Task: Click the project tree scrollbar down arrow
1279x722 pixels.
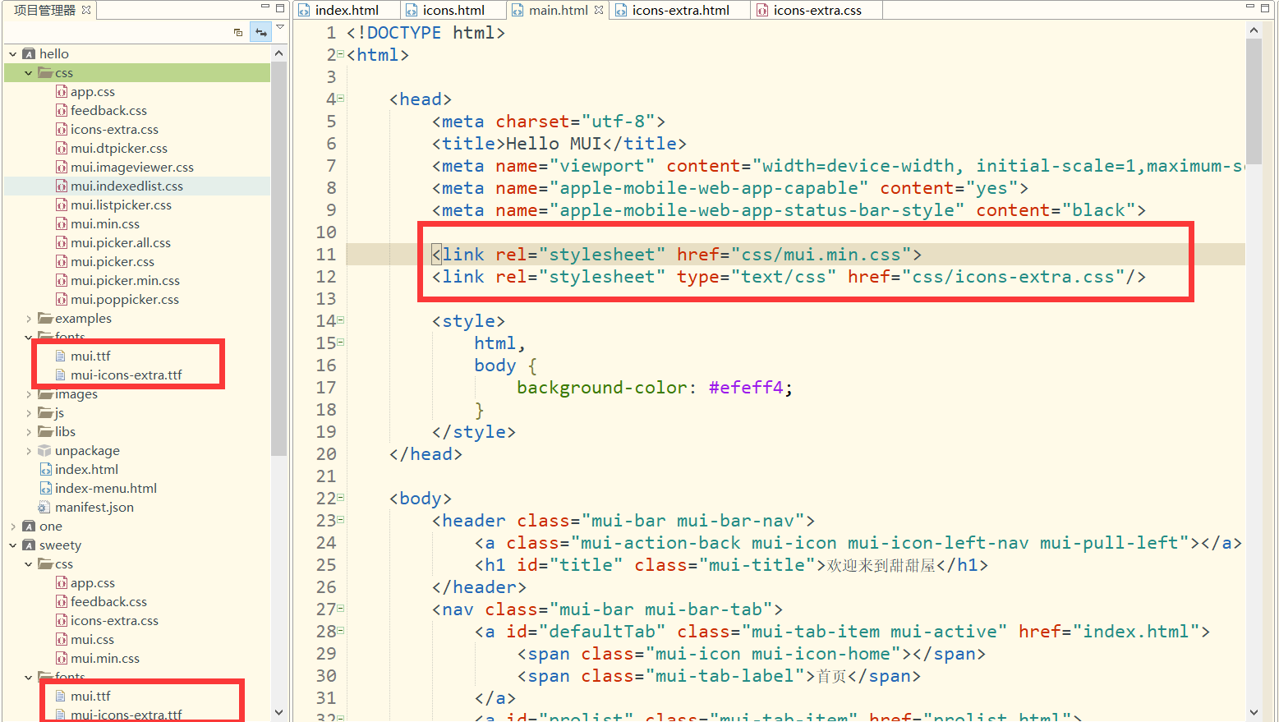Action: click(x=278, y=712)
